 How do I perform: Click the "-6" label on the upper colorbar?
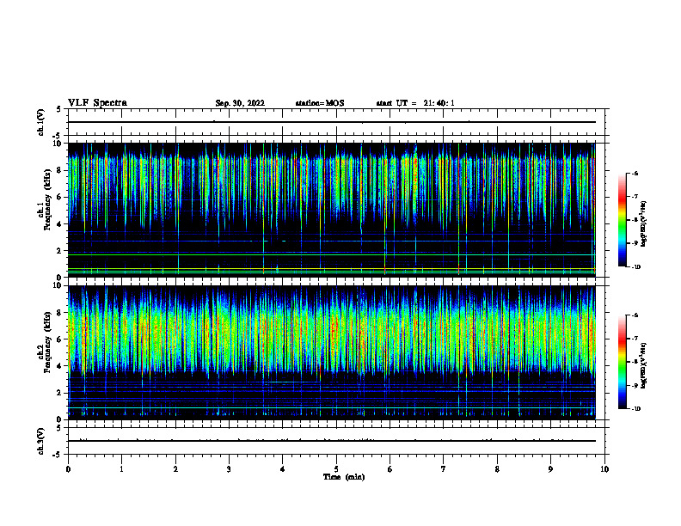tap(635, 173)
